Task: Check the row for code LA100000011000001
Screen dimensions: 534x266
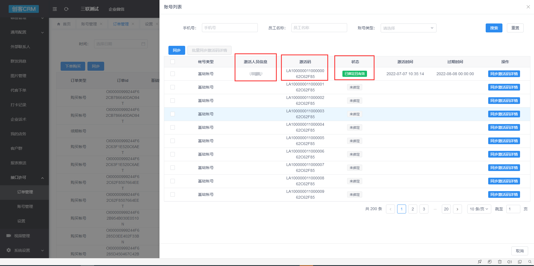Action: pyautogui.click(x=173, y=87)
